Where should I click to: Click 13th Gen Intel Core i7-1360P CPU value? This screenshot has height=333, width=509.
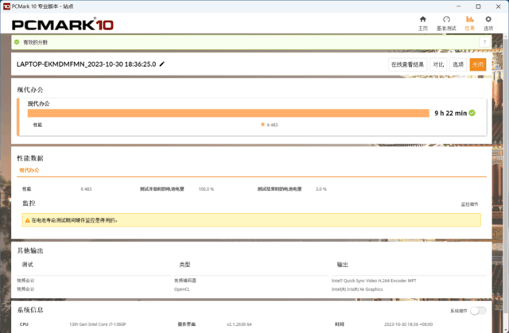[97, 324]
